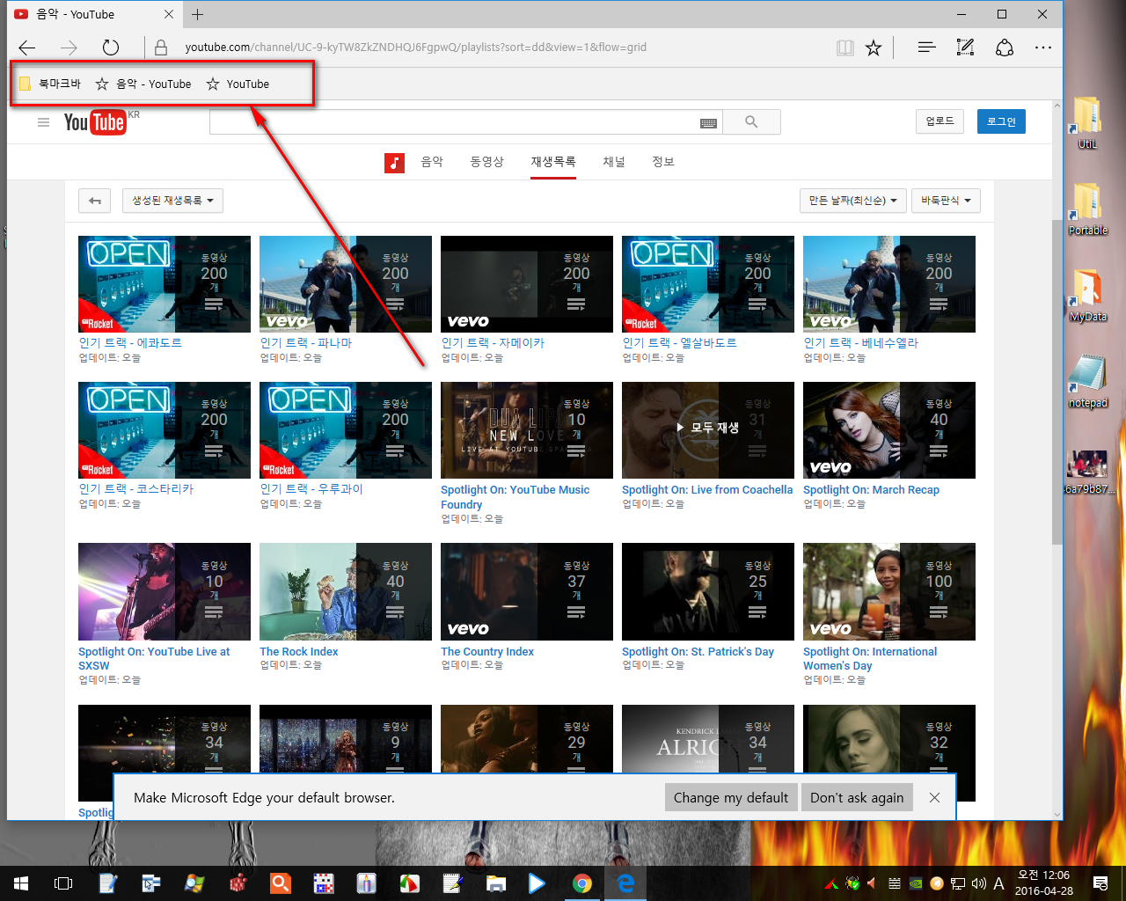Expand the 바둑판식 view dropdown
This screenshot has width=1126, height=901.
click(x=946, y=201)
